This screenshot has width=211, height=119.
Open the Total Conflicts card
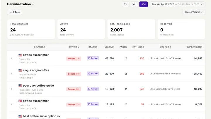click(x=31, y=29)
